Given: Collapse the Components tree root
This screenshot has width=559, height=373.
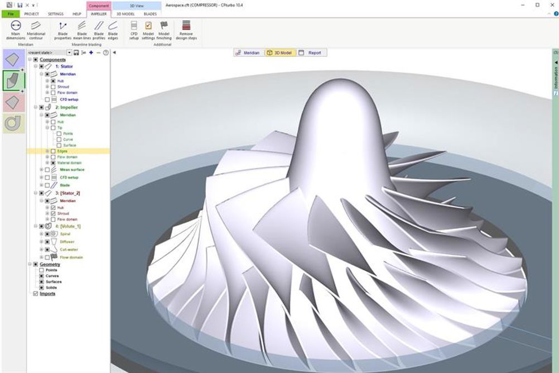Looking at the screenshot, I should [30, 60].
